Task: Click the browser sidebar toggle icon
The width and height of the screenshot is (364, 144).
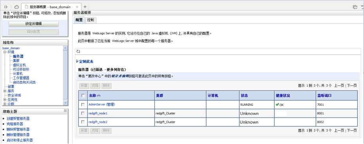Action: [x=6, y=7]
